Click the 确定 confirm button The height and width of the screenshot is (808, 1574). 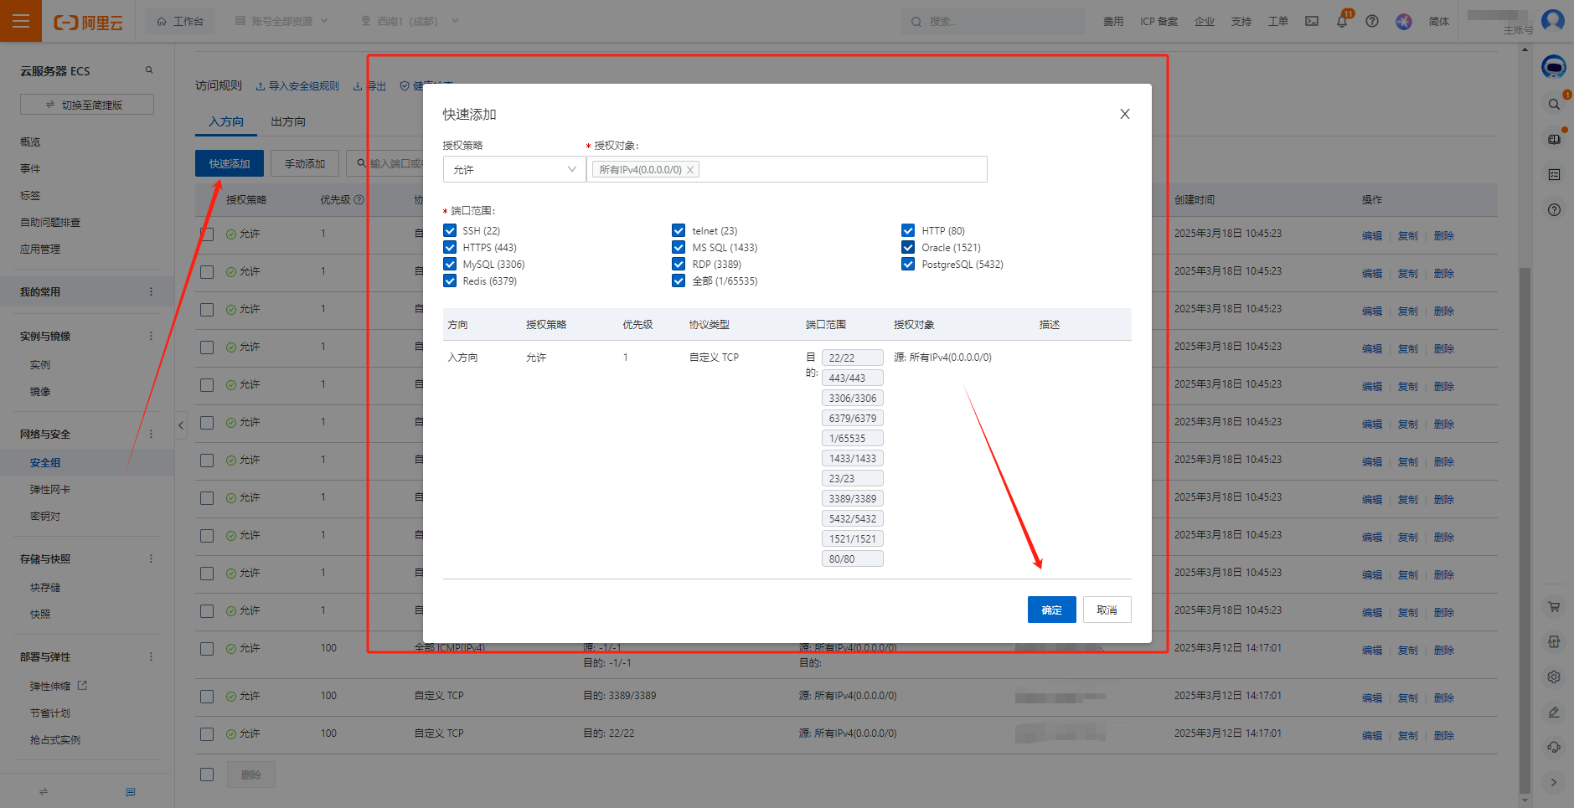click(x=1051, y=610)
